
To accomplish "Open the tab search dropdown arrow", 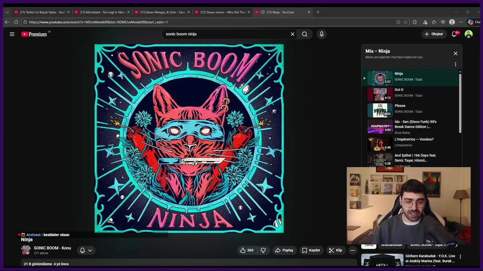I will pos(7,12).
